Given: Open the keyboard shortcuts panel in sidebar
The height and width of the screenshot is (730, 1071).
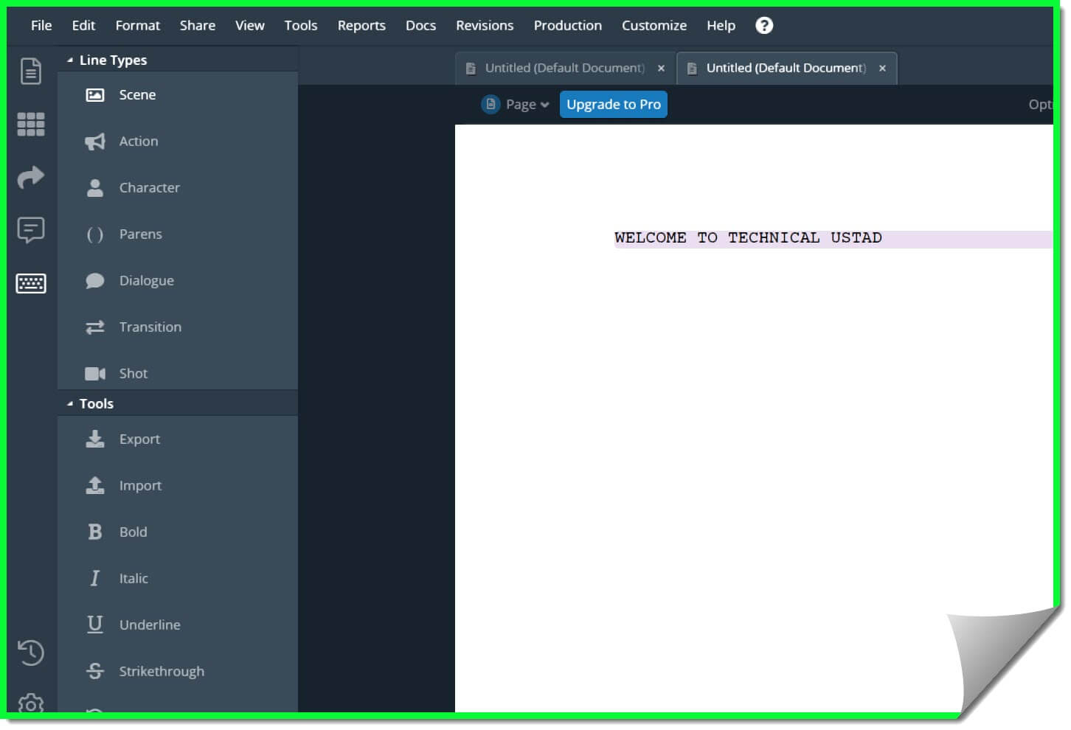Looking at the screenshot, I should [31, 283].
